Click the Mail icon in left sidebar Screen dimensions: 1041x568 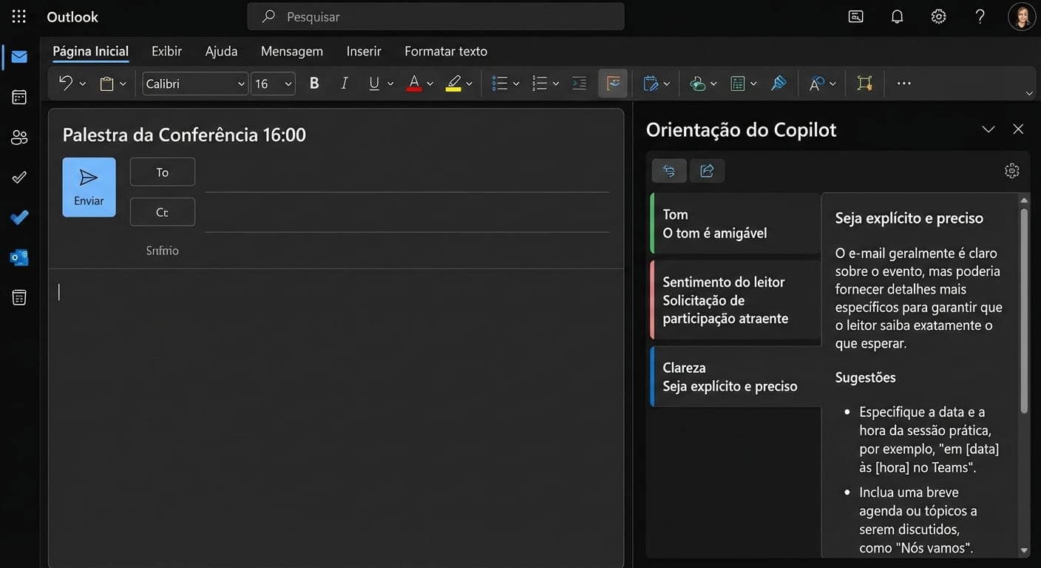pos(19,57)
